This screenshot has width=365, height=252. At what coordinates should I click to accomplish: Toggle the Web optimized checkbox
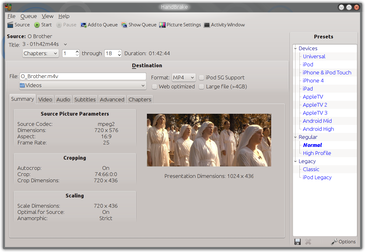154,86
